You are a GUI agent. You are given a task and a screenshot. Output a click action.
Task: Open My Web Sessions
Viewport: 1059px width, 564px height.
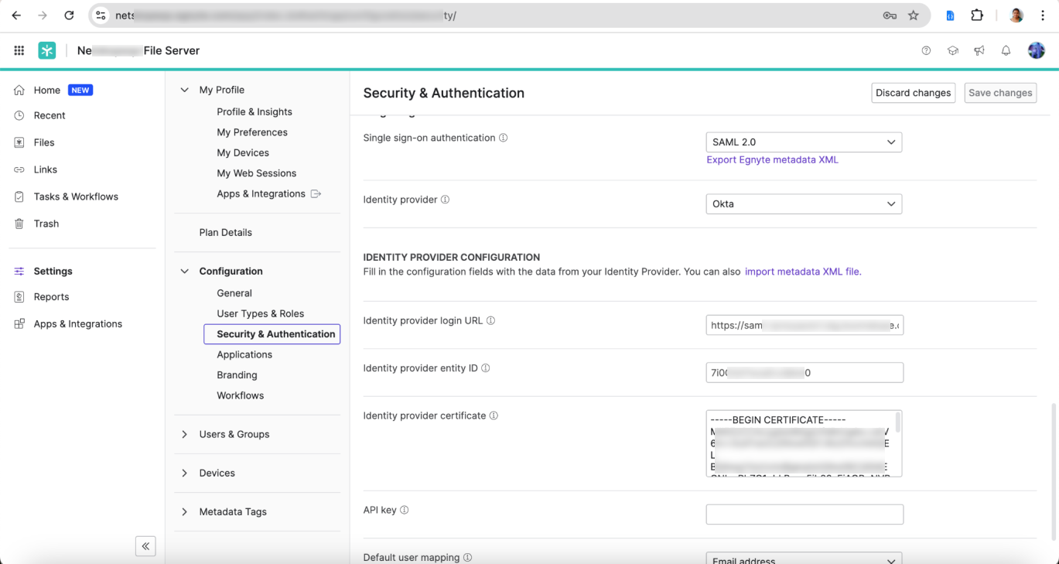coord(257,173)
